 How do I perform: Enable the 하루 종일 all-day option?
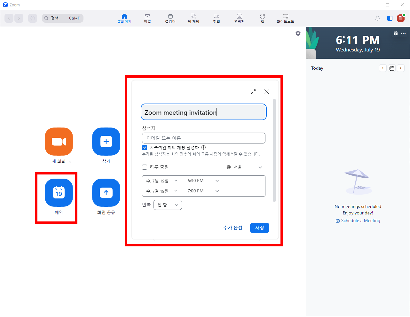click(145, 167)
